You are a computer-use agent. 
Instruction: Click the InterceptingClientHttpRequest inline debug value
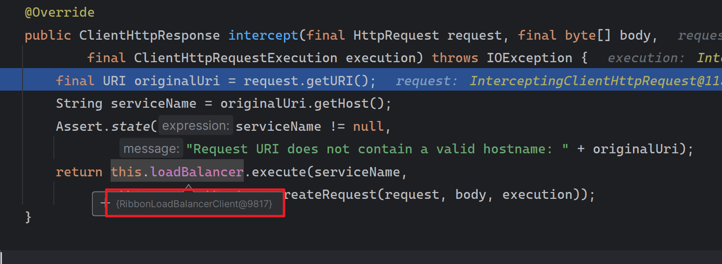596,81
